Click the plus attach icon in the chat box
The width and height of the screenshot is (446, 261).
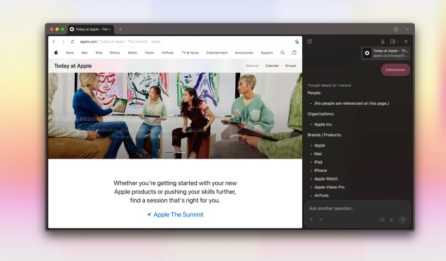pyautogui.click(x=321, y=219)
